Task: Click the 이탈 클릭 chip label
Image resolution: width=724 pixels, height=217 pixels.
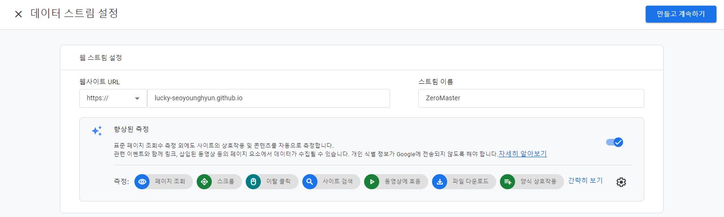Action: tap(279, 182)
